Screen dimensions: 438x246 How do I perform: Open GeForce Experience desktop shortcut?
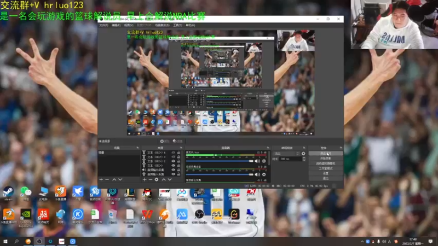pyautogui.click(x=26, y=217)
